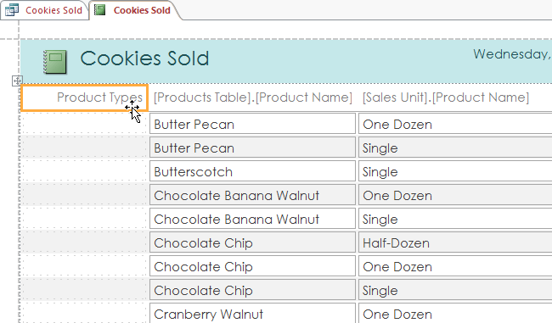This screenshot has height=323, width=552.
Task: Click the Cranberry Walnut product field
Action: point(252,313)
